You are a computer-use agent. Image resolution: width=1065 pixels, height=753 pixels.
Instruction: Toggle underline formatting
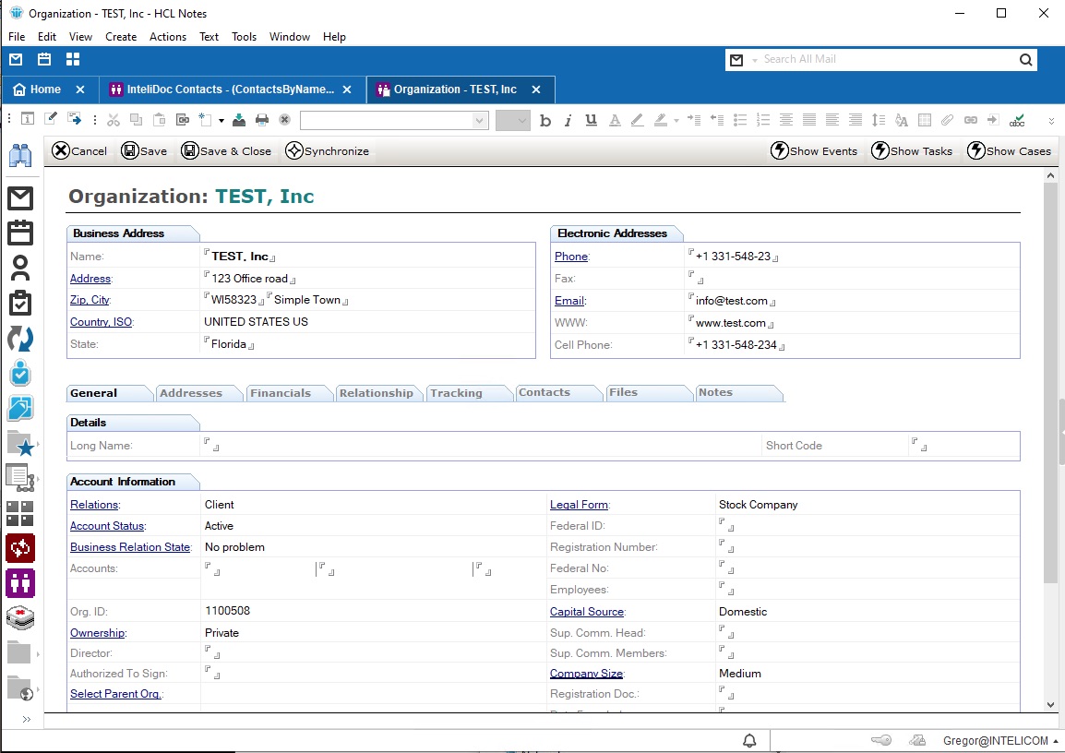[591, 120]
